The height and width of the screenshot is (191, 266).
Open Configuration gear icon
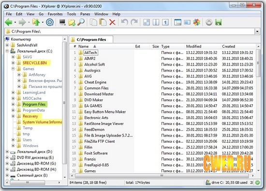point(209,22)
